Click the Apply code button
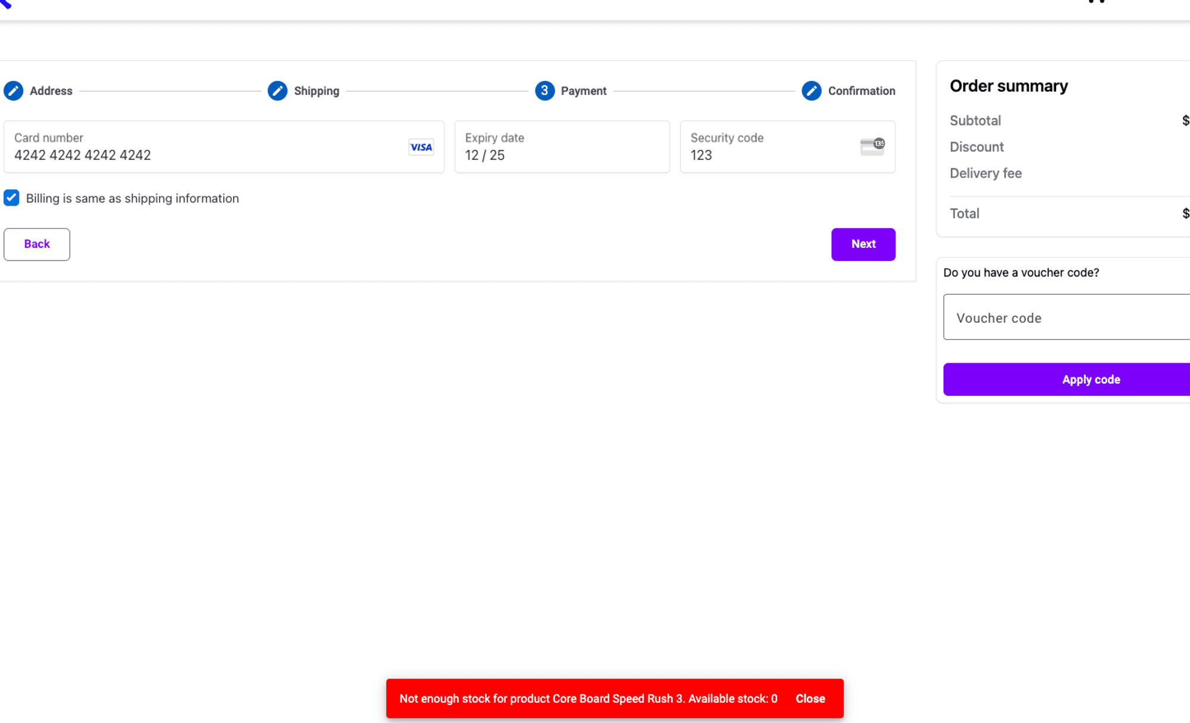Viewport: 1190px width, 723px height. coord(1090,379)
